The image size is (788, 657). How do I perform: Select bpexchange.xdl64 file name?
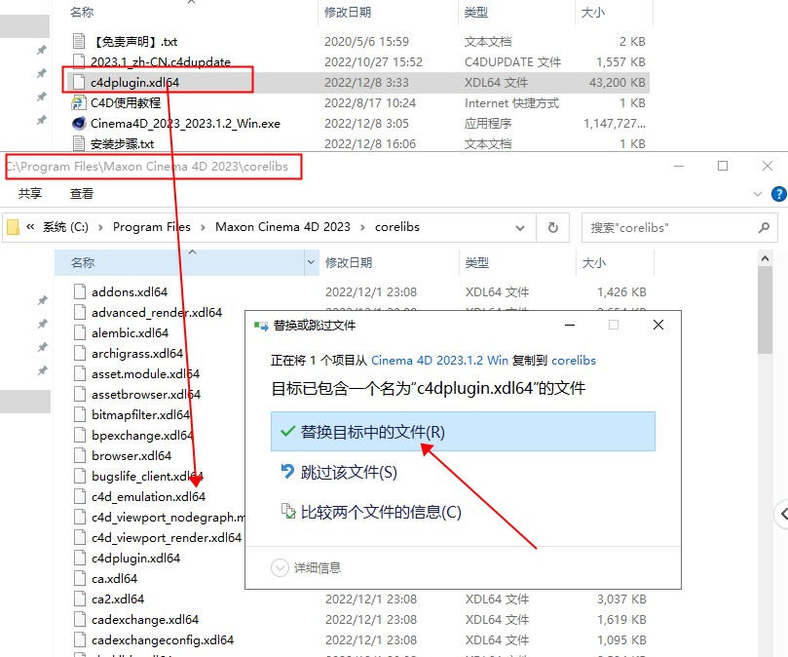pos(143,435)
